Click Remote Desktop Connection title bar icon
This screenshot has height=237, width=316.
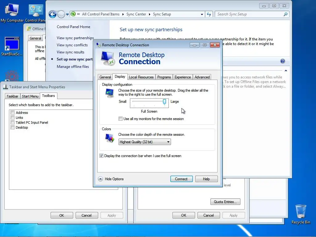(98, 45)
